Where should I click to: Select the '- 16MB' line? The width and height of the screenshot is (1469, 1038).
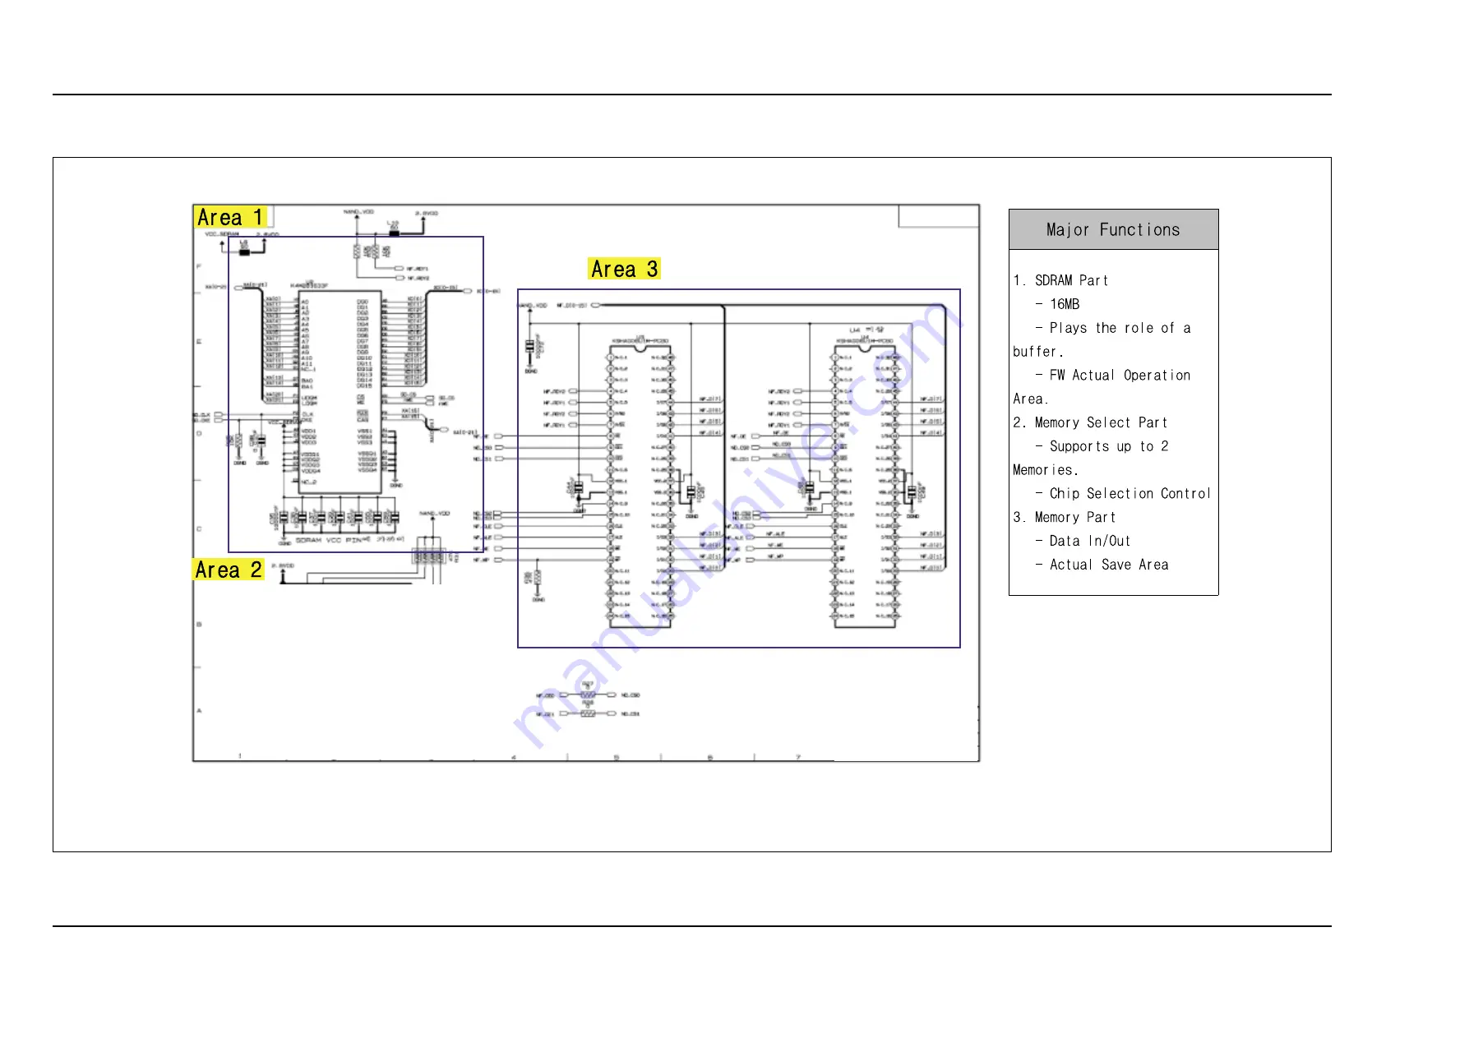click(1057, 304)
